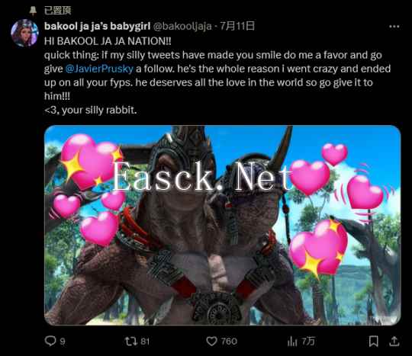Open the three-dot more options menu

(x=394, y=26)
